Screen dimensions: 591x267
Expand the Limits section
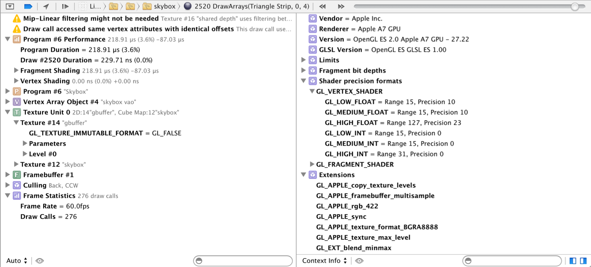click(x=303, y=60)
